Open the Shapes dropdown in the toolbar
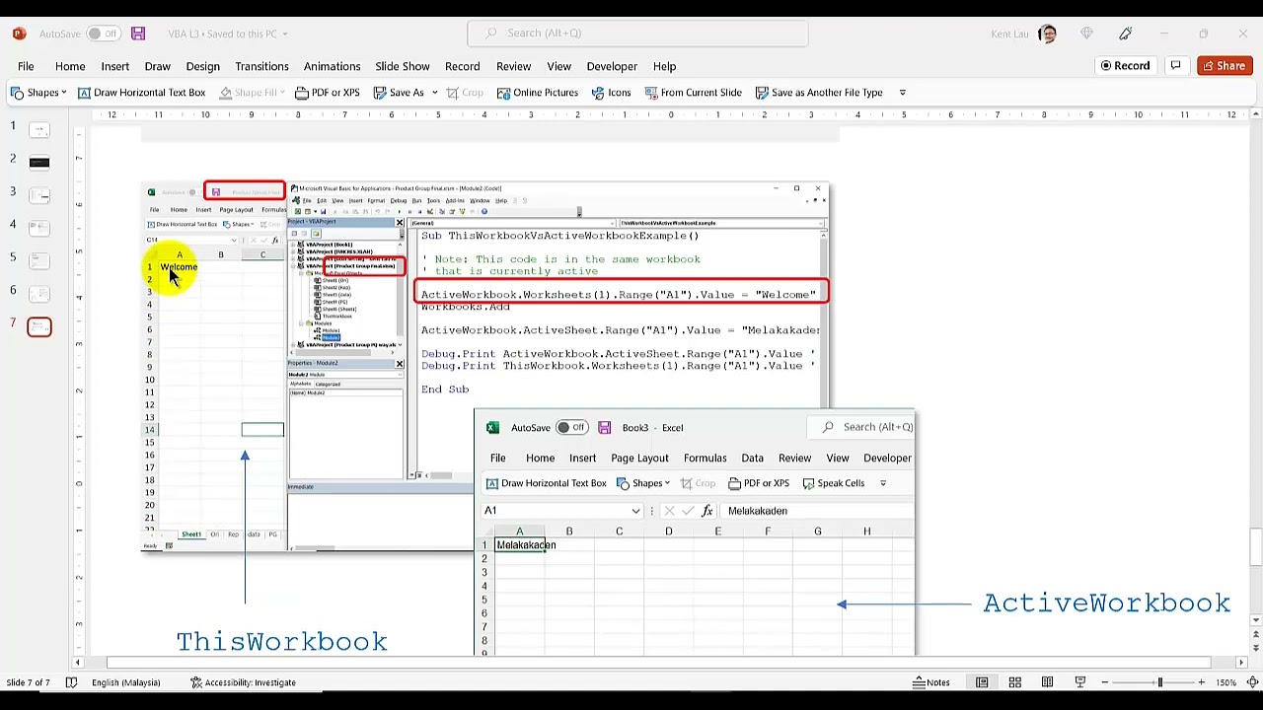 pyautogui.click(x=38, y=93)
